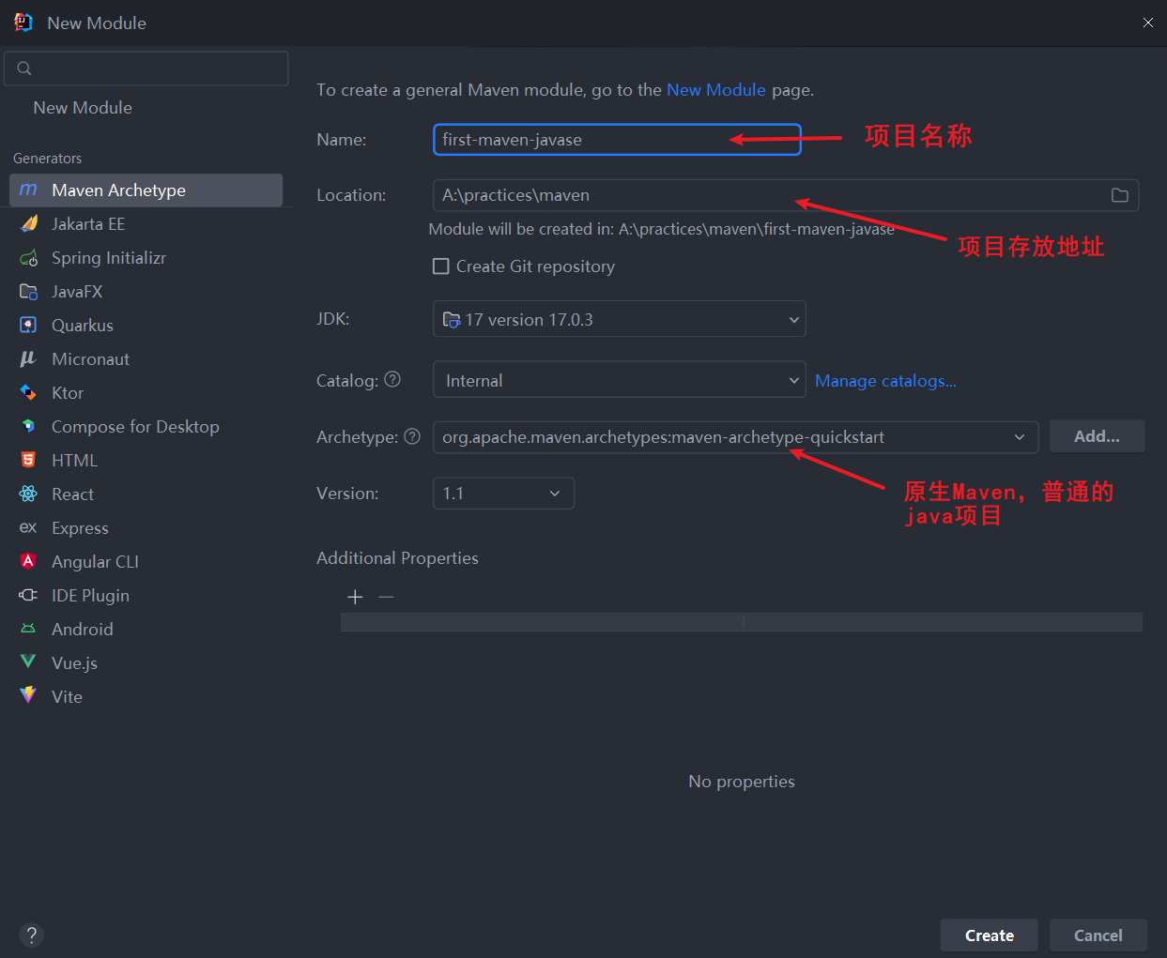Click the Compose for Desktop icon

(x=29, y=426)
